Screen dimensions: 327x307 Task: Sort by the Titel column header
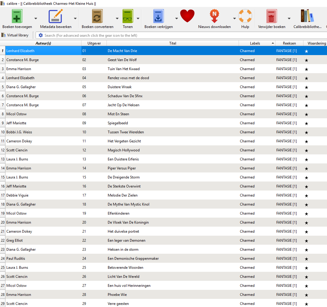pos(173,43)
